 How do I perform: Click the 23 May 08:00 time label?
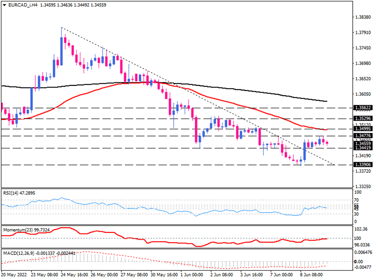coord(44,275)
